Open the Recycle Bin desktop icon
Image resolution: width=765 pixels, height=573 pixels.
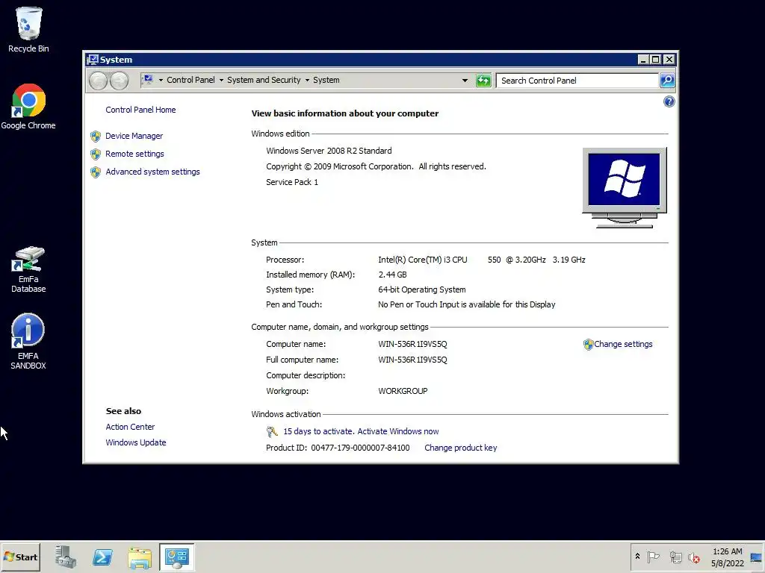coord(28,29)
